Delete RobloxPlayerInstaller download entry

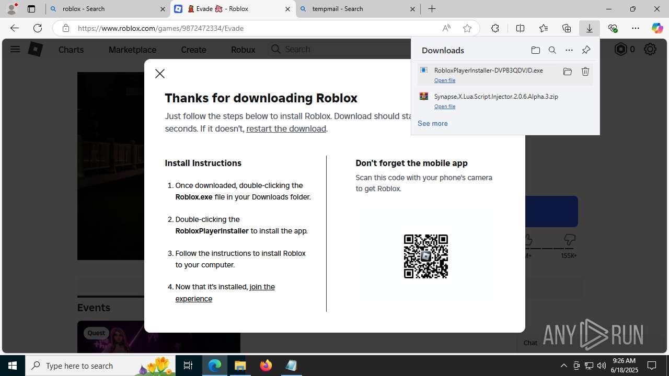(x=585, y=72)
